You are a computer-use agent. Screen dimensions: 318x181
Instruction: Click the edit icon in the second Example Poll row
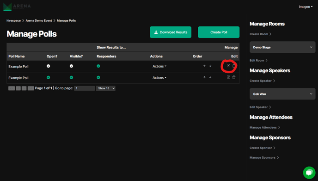coord(228,77)
